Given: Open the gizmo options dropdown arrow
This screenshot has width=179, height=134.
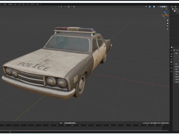Looking at the screenshot, I should pyautogui.click(x=152, y=7).
